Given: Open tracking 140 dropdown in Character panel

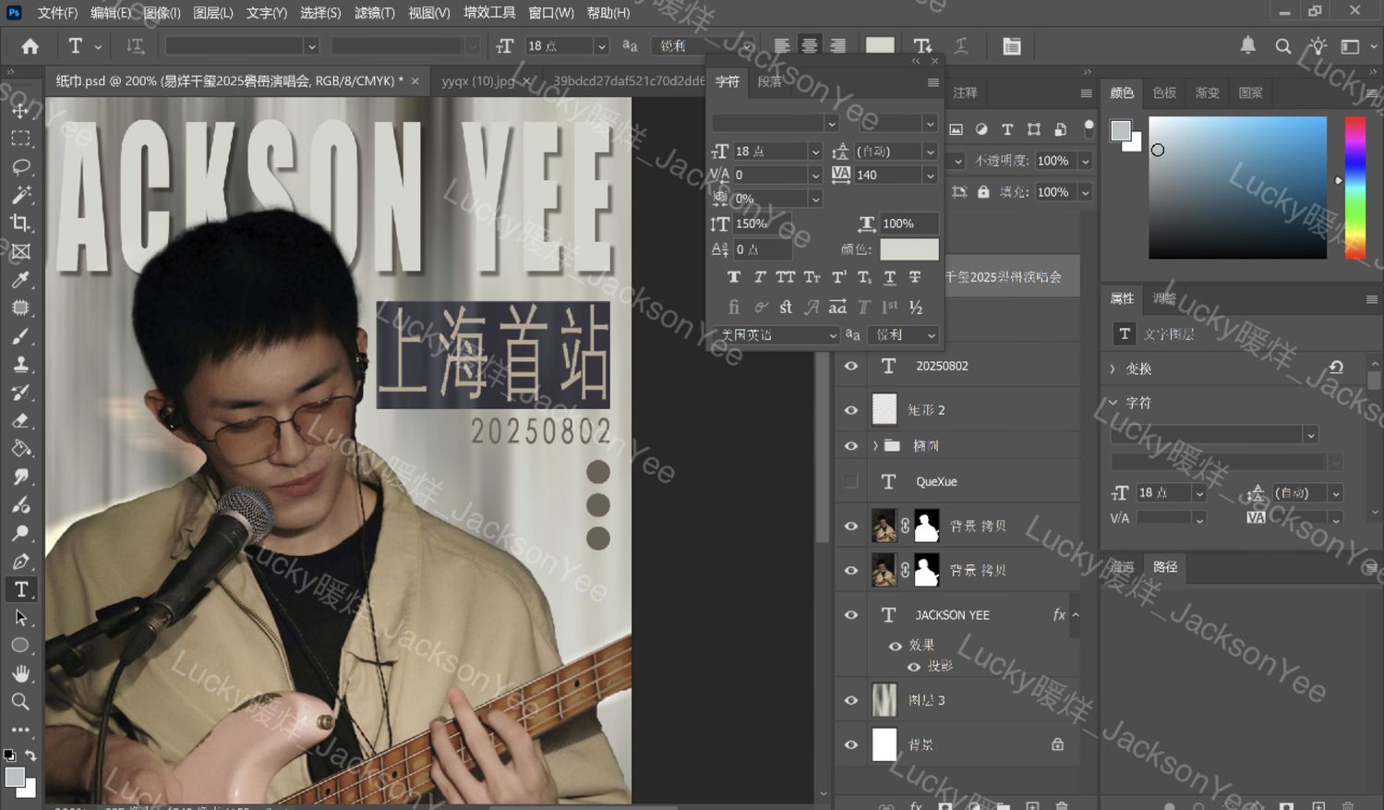Looking at the screenshot, I should coord(930,175).
